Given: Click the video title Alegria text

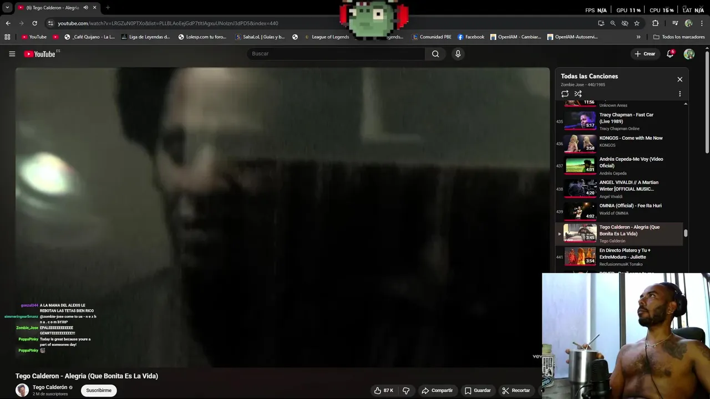Looking at the screenshot, I should pyautogui.click(x=87, y=376).
